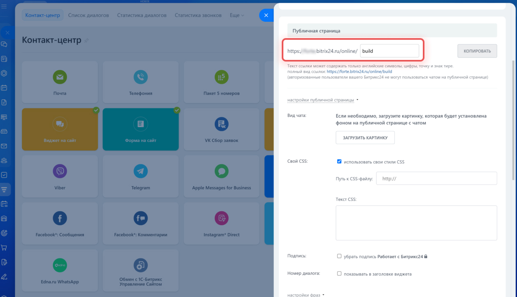Check убрать подпись Работает с Битрикс24
Viewport: 517px width, 297px height.
click(x=339, y=256)
